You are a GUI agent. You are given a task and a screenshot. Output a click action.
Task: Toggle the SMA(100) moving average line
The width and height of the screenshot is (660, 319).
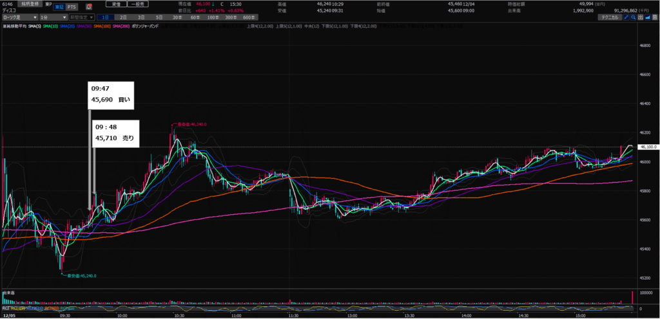click(102, 26)
